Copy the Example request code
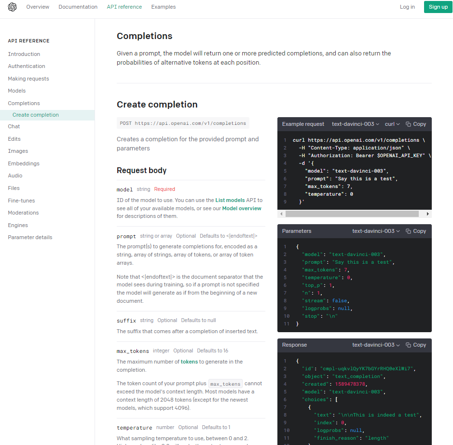This screenshot has height=445, width=453. 416,124
